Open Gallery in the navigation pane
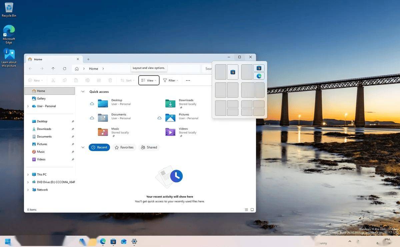Image resolution: width=400 pixels, height=247 pixels. tap(50, 99)
